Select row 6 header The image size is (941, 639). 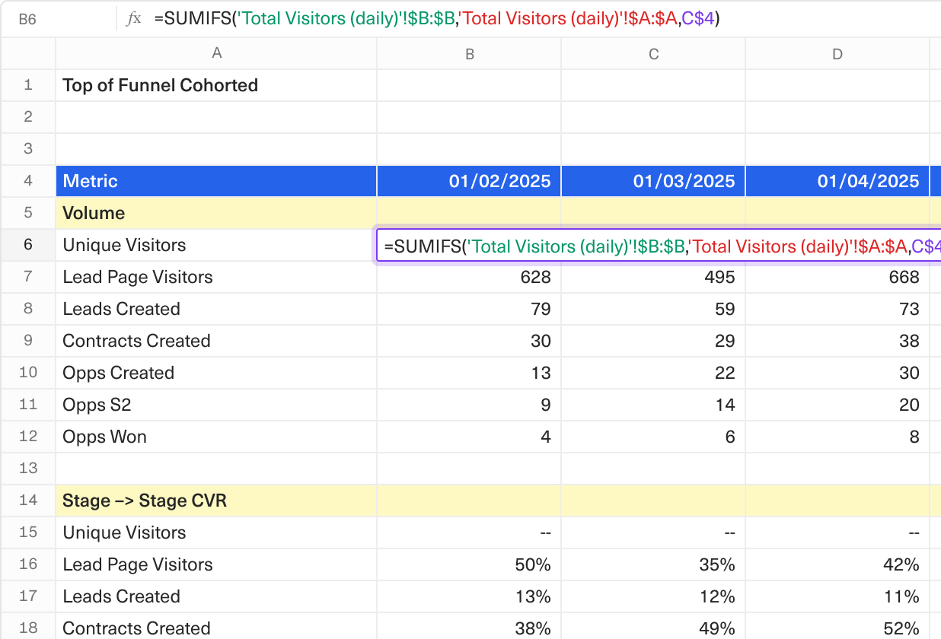28,245
